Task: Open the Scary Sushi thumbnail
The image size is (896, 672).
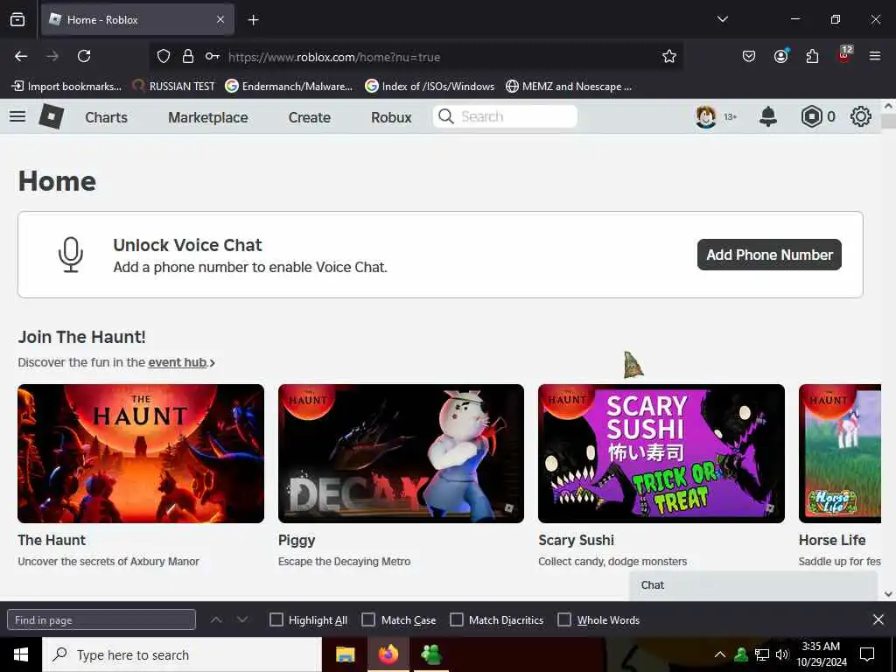Action: point(661,453)
